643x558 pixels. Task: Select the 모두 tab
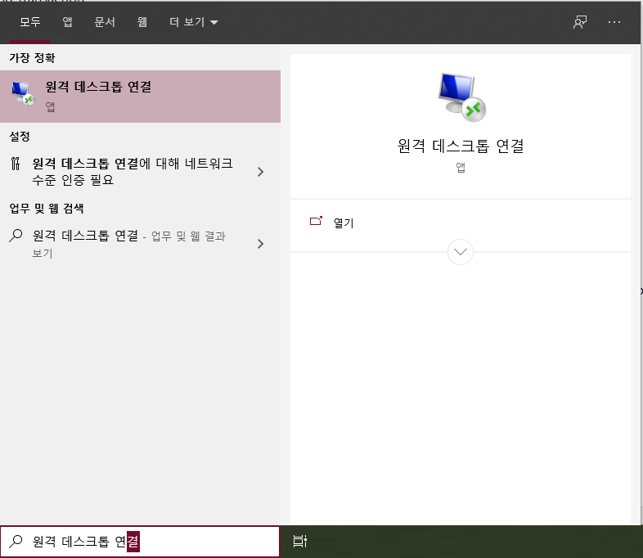click(x=30, y=22)
